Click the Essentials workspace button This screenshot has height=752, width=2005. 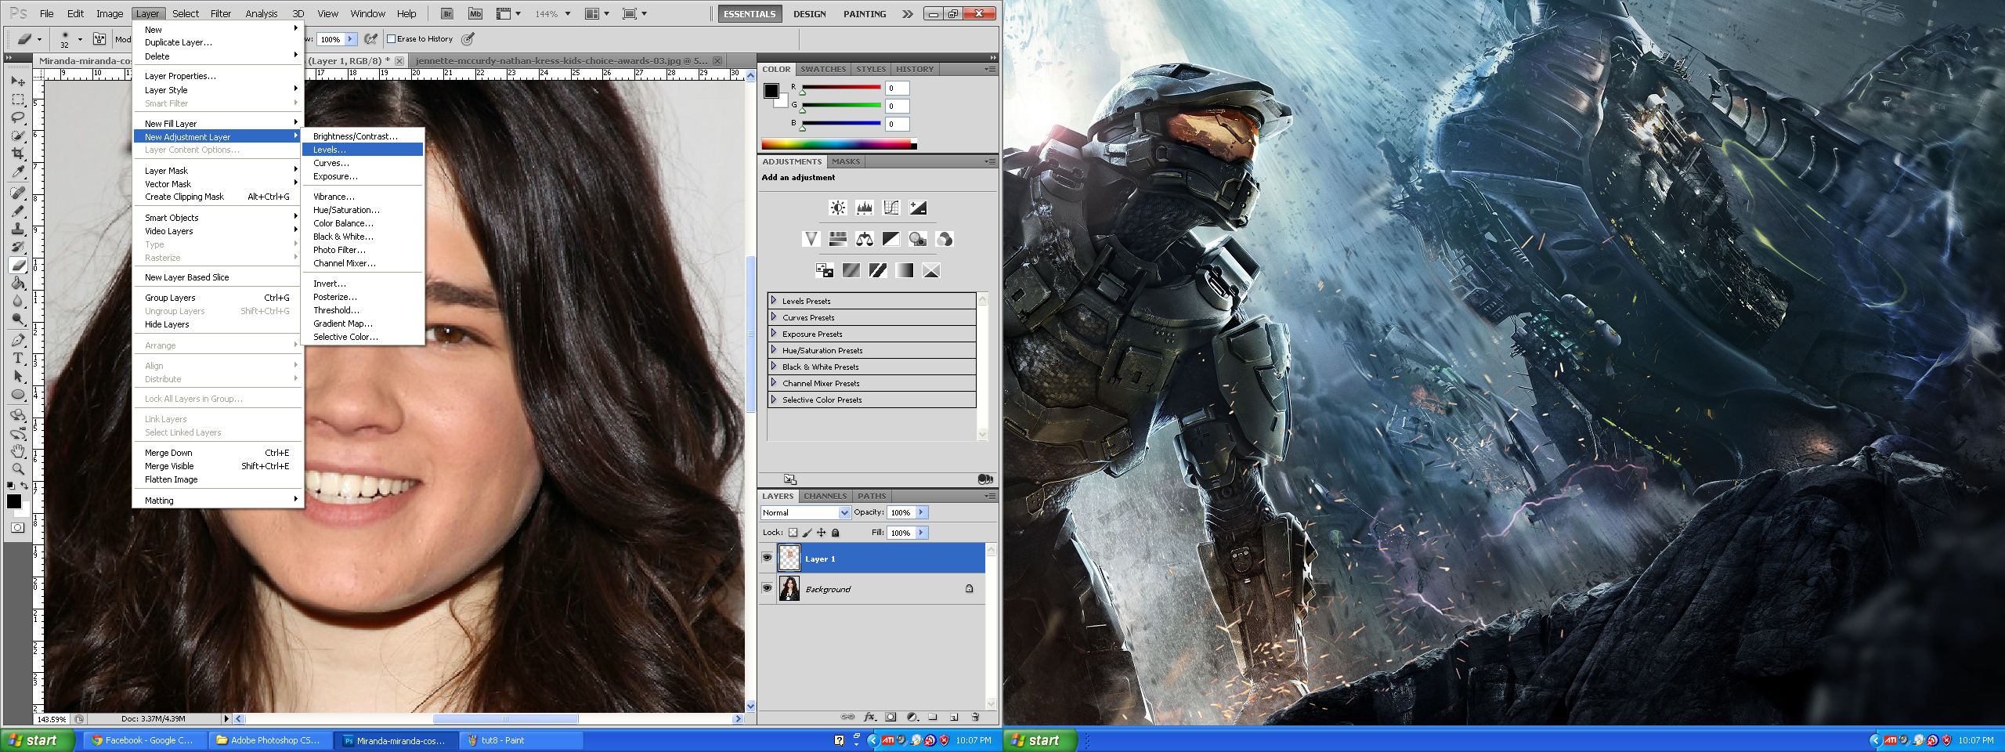(750, 14)
